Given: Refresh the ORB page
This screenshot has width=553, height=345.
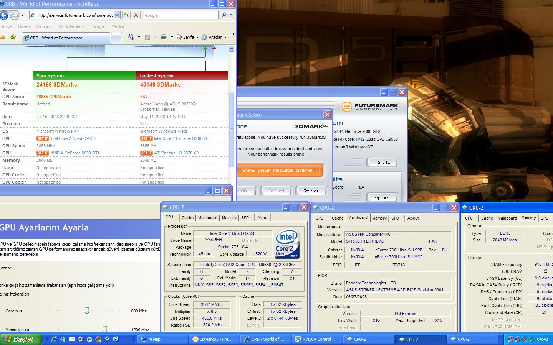Looking at the screenshot, I should (x=126, y=15).
